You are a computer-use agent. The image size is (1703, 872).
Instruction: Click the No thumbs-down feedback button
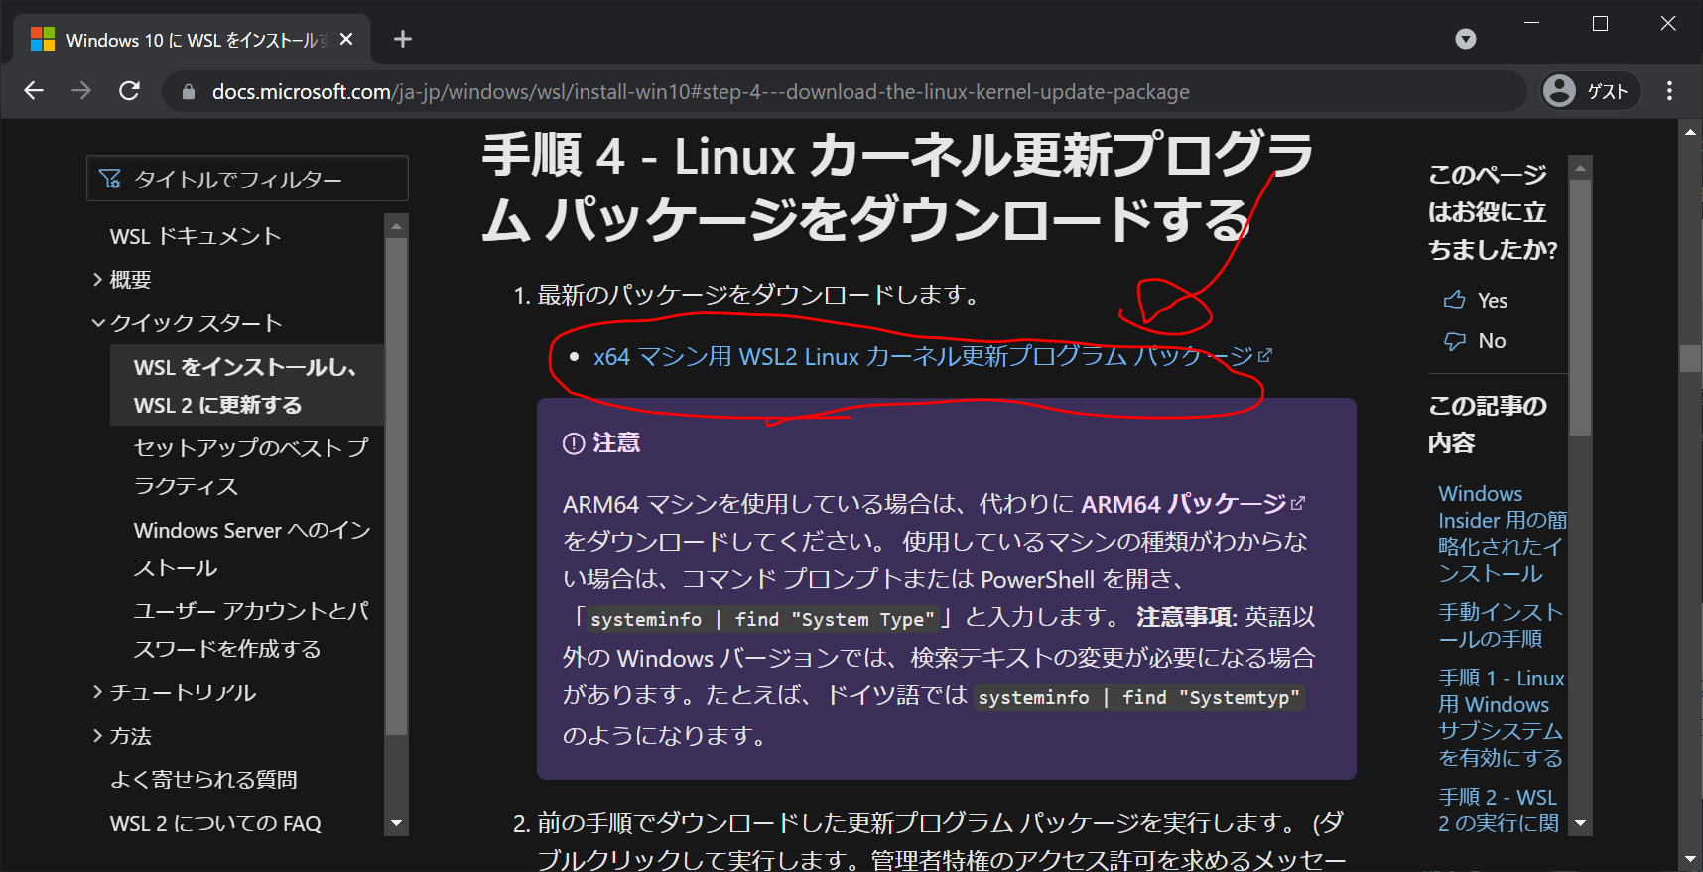(x=1474, y=341)
